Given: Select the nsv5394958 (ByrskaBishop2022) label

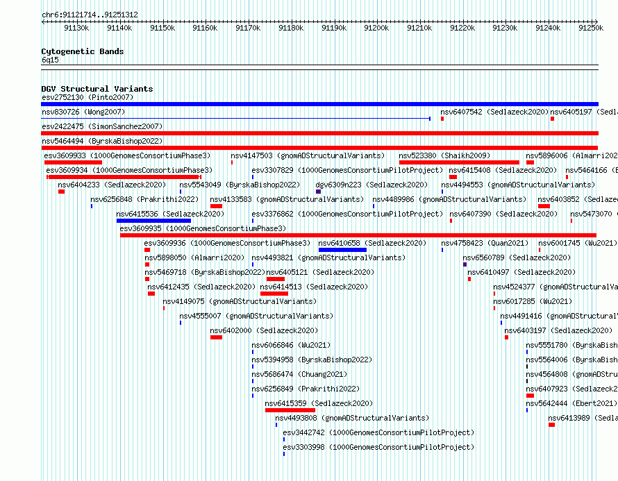Looking at the screenshot, I should [x=312, y=360].
